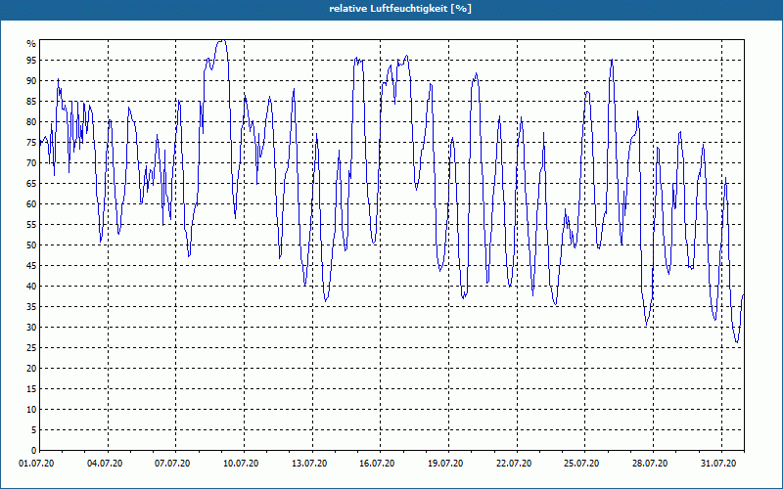The width and height of the screenshot is (783, 489).
Task: Click the y-axis value 0
Action: coord(34,451)
